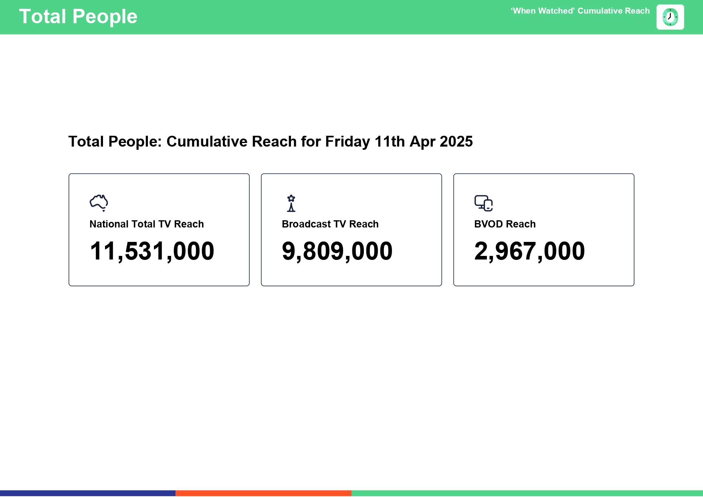This screenshot has height=497, width=703.
Task: Click the 'When Watched' Cumulative Reach label
Action: pyautogui.click(x=580, y=11)
